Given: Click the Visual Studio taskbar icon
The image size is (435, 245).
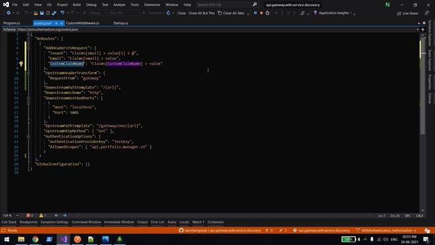Looking at the screenshot, I should 63,239.
